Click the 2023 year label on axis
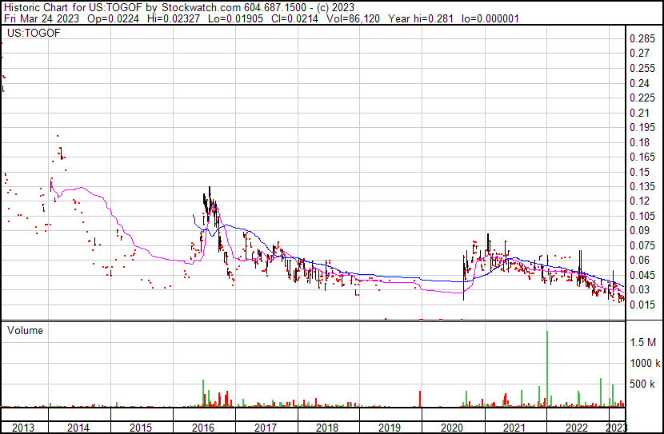The width and height of the screenshot is (664, 434). pos(617,428)
